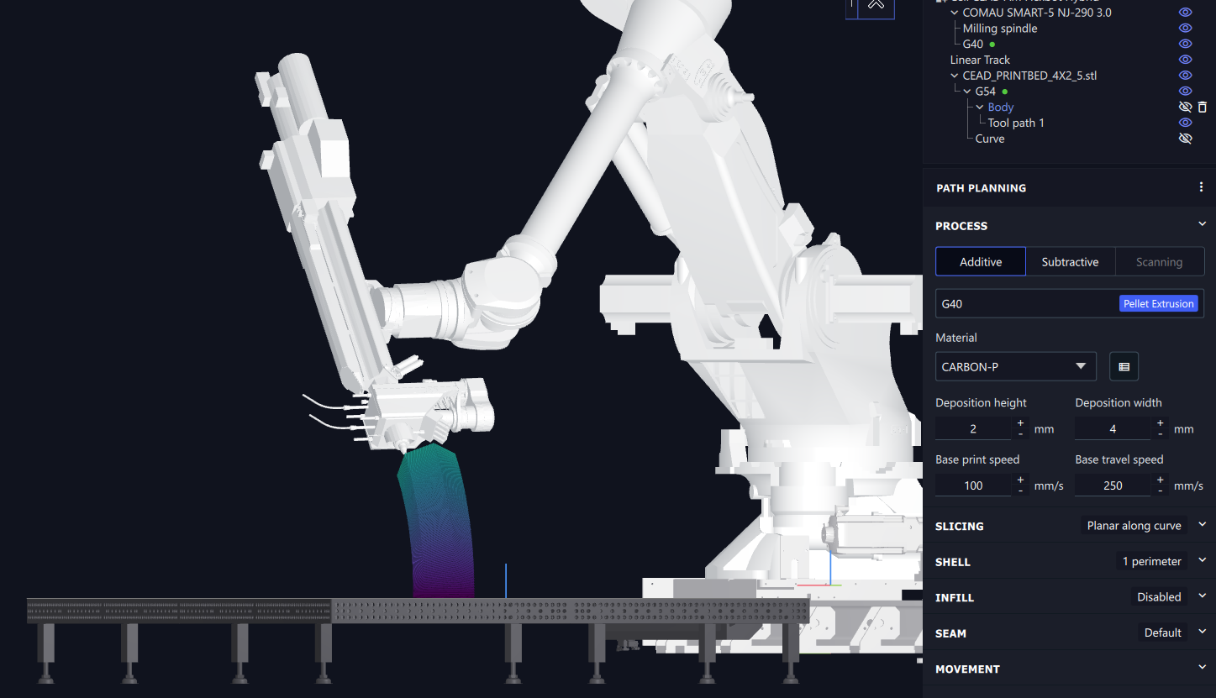The width and height of the screenshot is (1216, 698).
Task: Increase Deposition height with plus stepper
Action: coord(1020,423)
